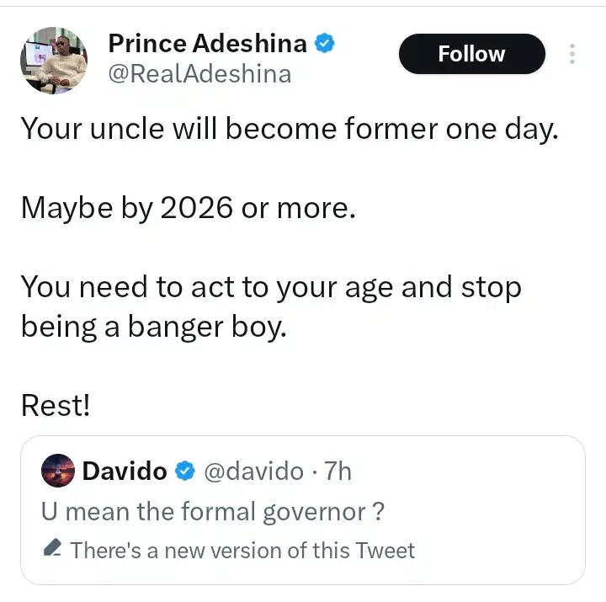Viewport: 606px width, 602px height.
Task: Click the "Maybe by 2026 or more." line
Action: pos(189,208)
